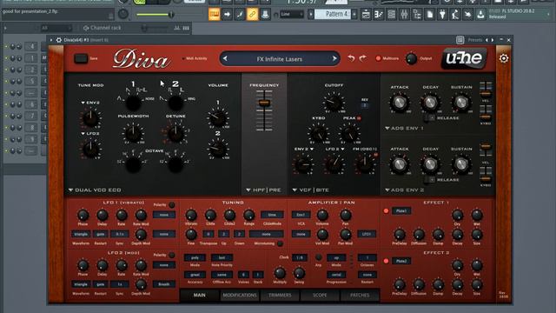The image size is (556, 313).
Task: Go to previous preset with left arrow
Action: pyautogui.click(x=225, y=59)
